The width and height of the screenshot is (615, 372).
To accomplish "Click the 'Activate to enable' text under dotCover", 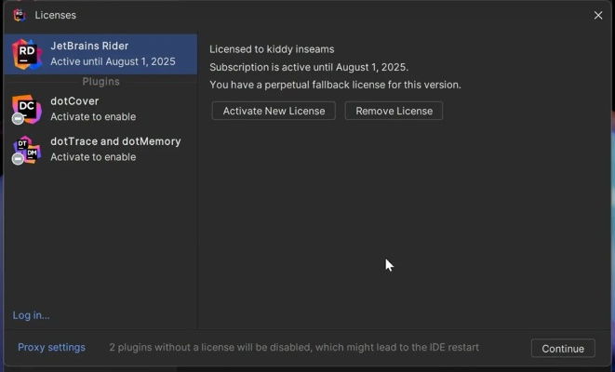I will click(93, 117).
